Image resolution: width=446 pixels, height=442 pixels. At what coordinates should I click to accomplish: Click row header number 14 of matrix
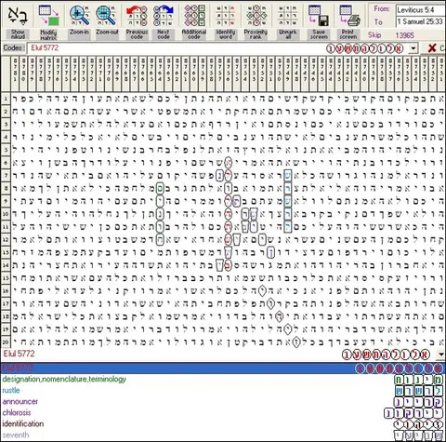[x=6, y=265]
